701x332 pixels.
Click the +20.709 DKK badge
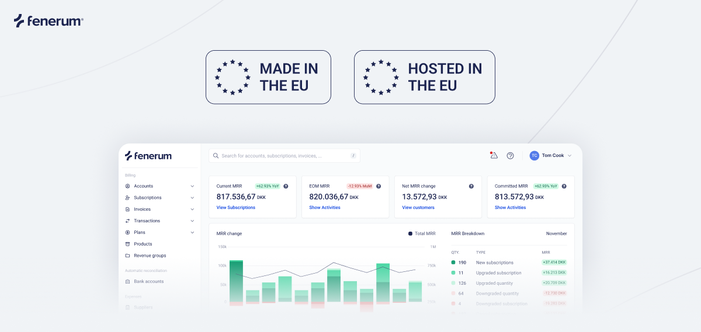tap(554, 283)
